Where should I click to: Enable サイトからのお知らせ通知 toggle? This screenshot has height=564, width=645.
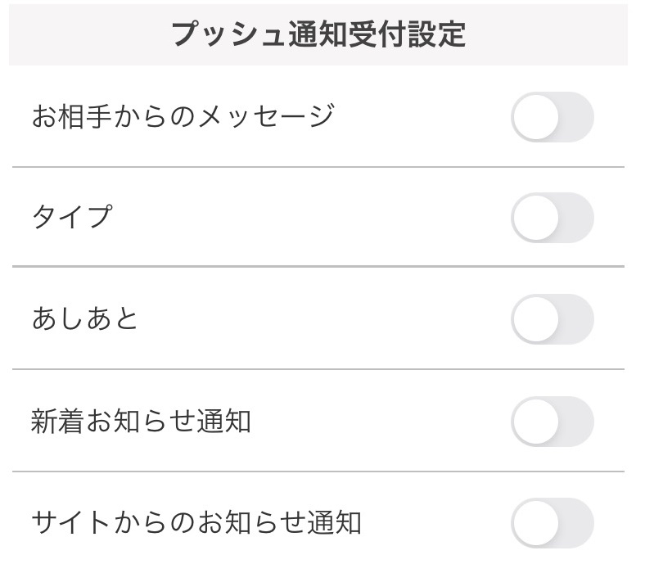coord(552,523)
